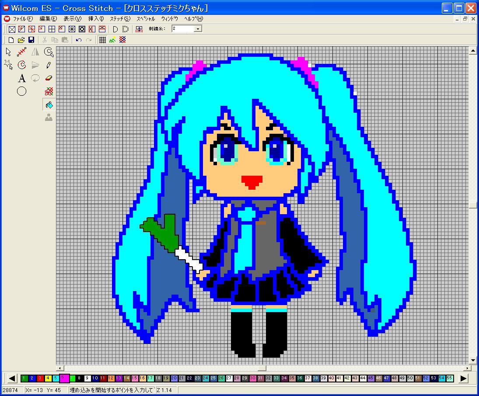479x396 pixels.
Task: Click the thread arrow icon beside 刺繍糸
Action: pos(139,29)
